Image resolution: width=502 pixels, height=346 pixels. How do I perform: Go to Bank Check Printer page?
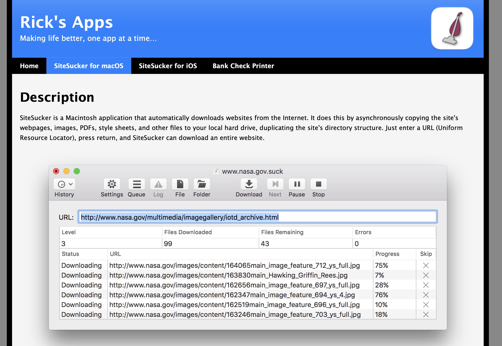click(243, 66)
